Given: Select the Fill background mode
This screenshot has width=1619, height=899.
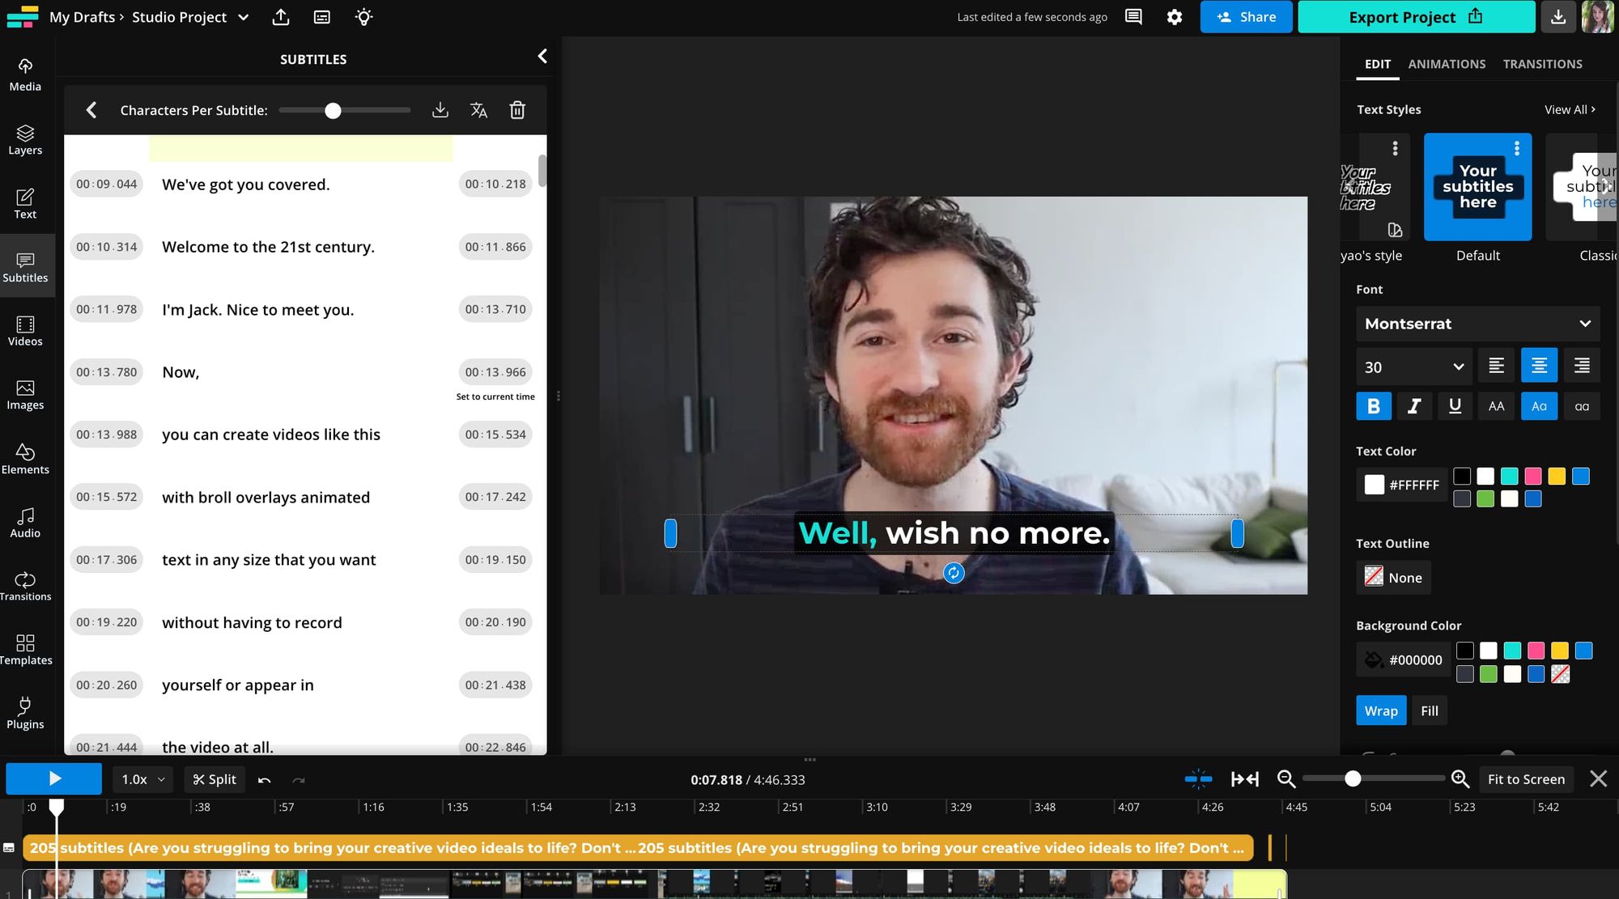Looking at the screenshot, I should [1429, 710].
